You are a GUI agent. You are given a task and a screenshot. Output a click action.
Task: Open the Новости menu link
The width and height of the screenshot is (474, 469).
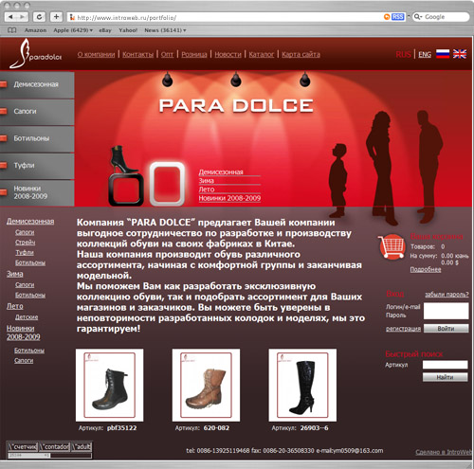(x=228, y=54)
